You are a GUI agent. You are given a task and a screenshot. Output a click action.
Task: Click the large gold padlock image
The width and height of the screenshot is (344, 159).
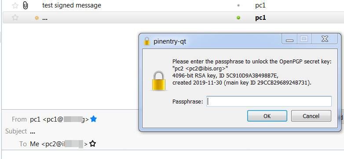click(x=159, y=81)
